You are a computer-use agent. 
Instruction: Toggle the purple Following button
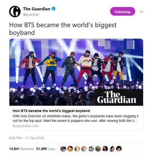point(123,11)
